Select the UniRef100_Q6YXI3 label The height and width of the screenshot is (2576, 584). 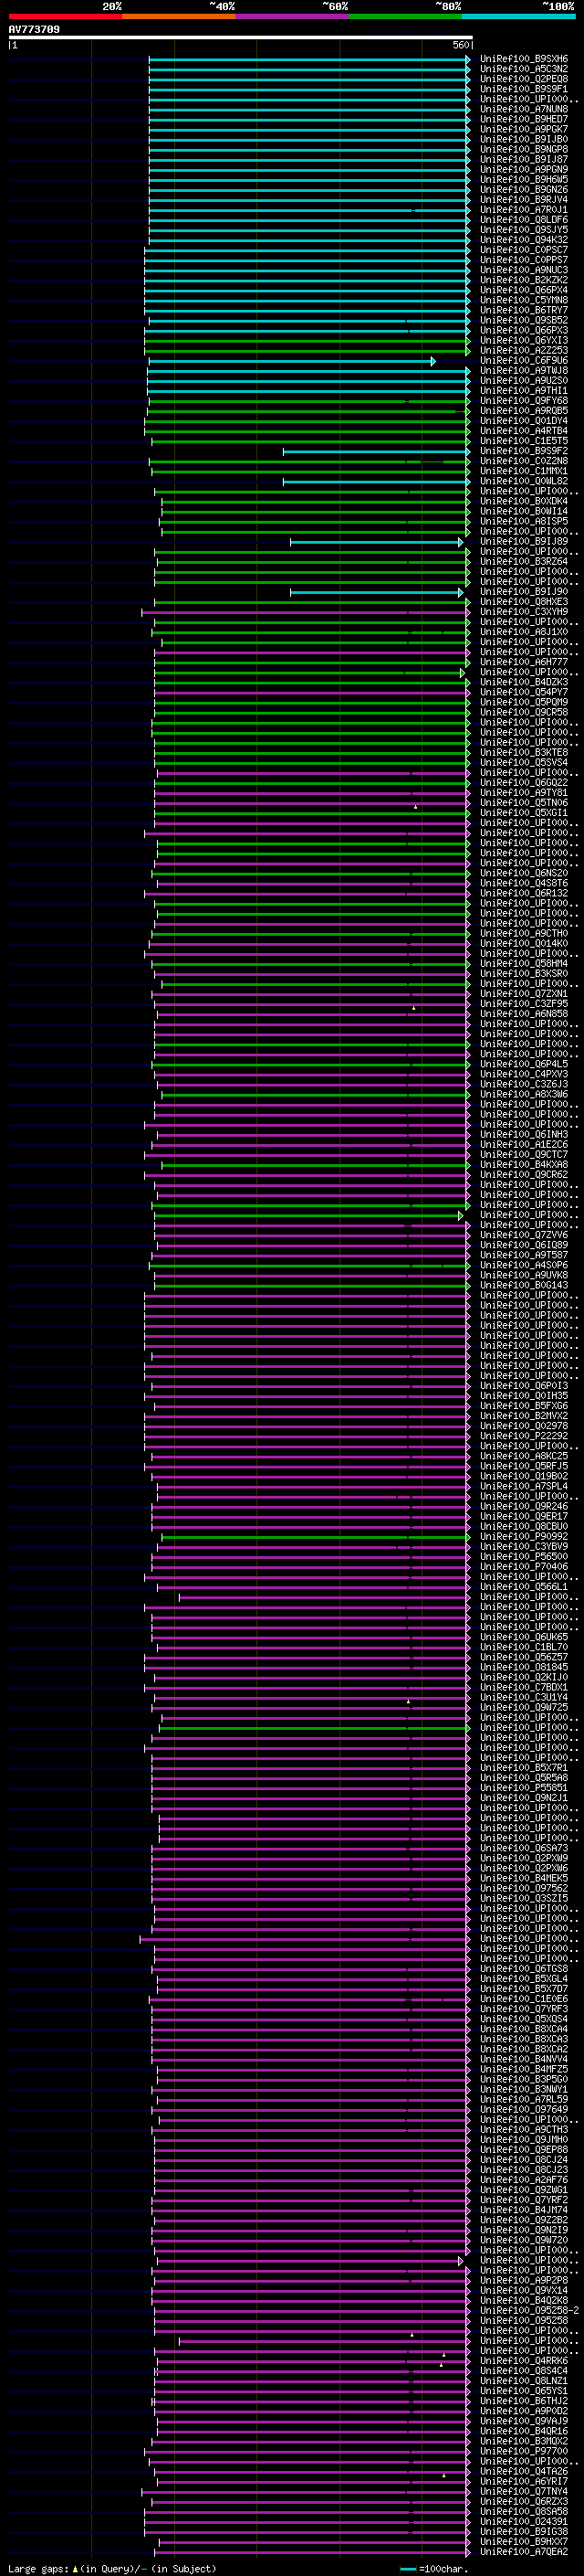point(524,340)
